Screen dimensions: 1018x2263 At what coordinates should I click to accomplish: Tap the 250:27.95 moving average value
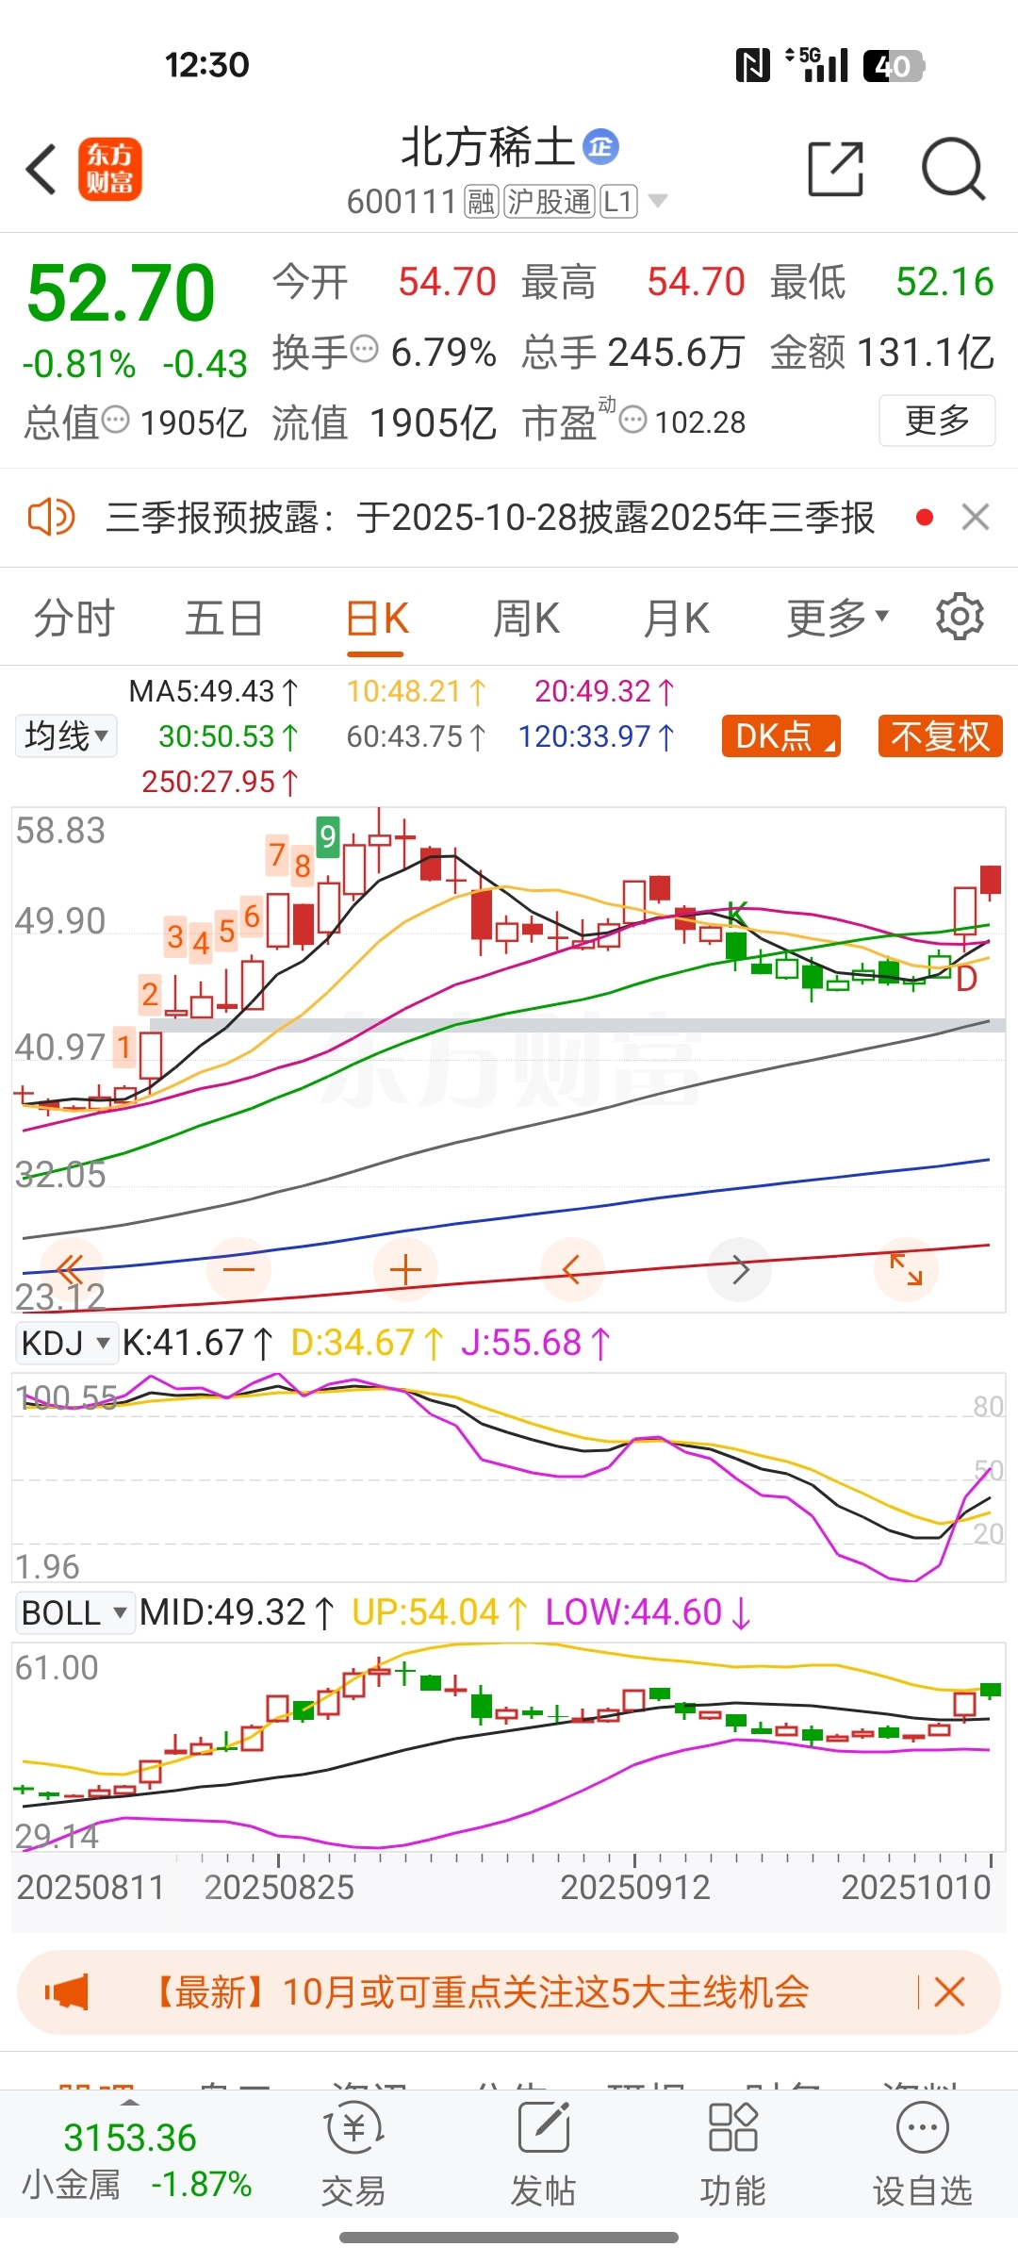[221, 782]
